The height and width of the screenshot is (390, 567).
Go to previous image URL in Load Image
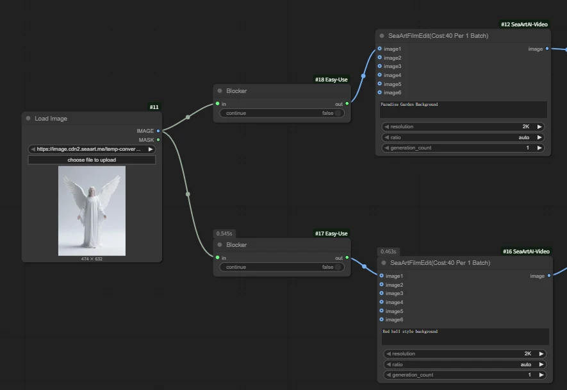point(33,149)
